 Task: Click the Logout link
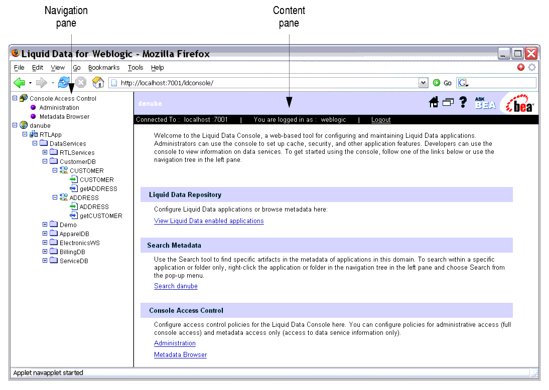(381, 120)
